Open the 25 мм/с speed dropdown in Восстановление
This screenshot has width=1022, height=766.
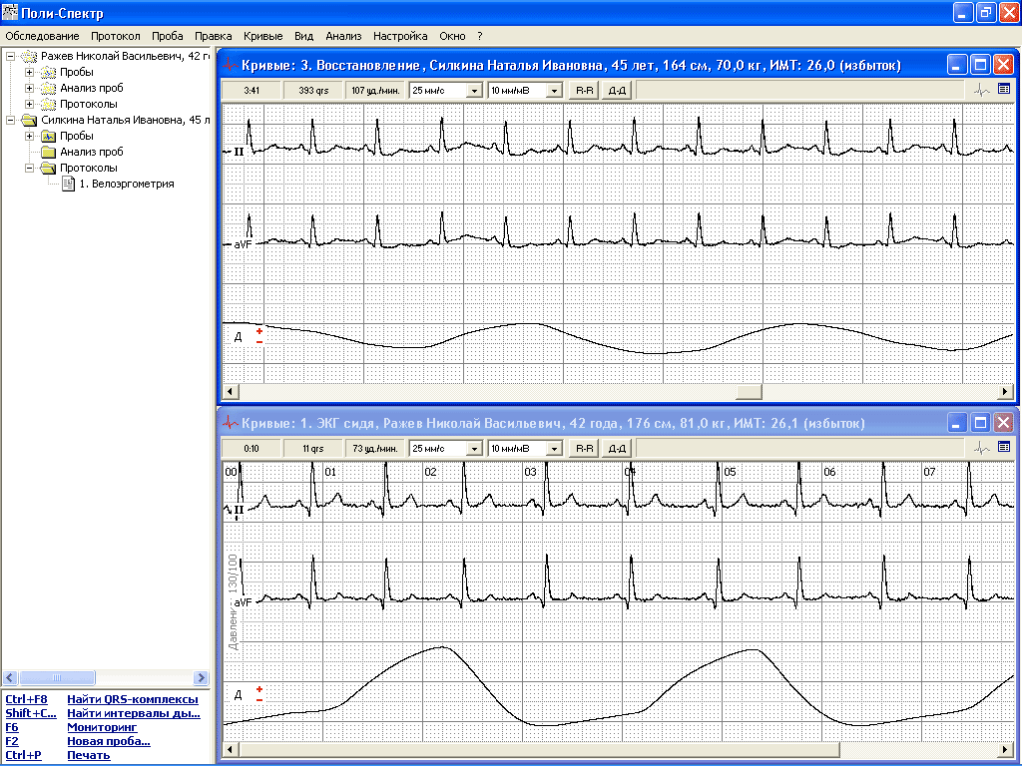(x=474, y=91)
